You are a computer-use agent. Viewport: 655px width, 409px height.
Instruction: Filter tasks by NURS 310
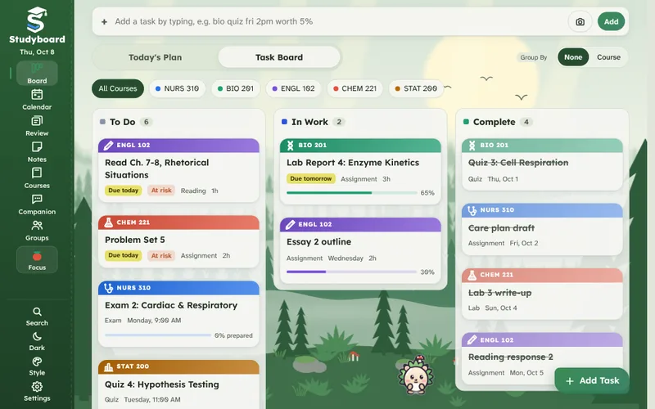177,88
